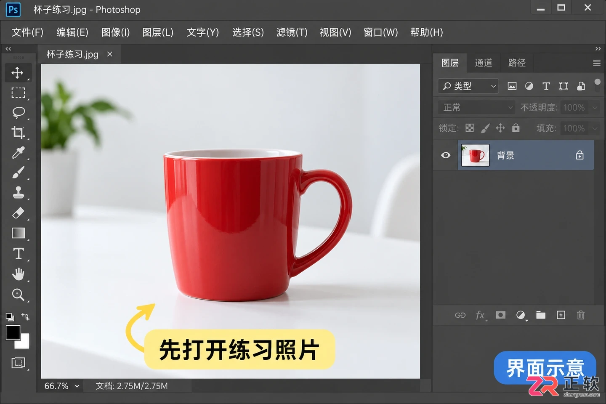Expand the 不透明度 opacity dropdown

coord(595,108)
